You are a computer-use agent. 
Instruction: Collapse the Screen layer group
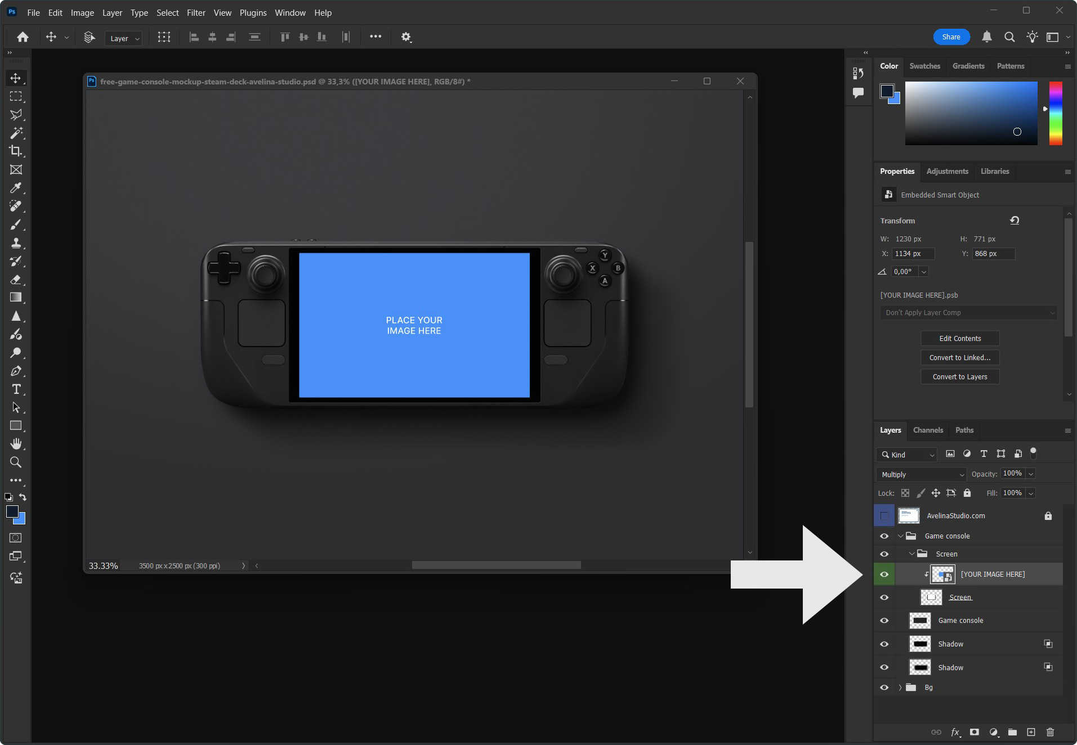tap(911, 554)
